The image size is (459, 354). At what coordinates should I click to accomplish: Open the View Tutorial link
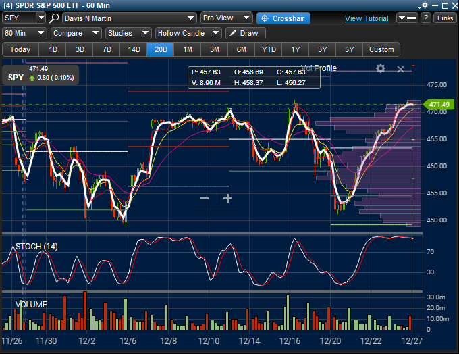pos(367,18)
